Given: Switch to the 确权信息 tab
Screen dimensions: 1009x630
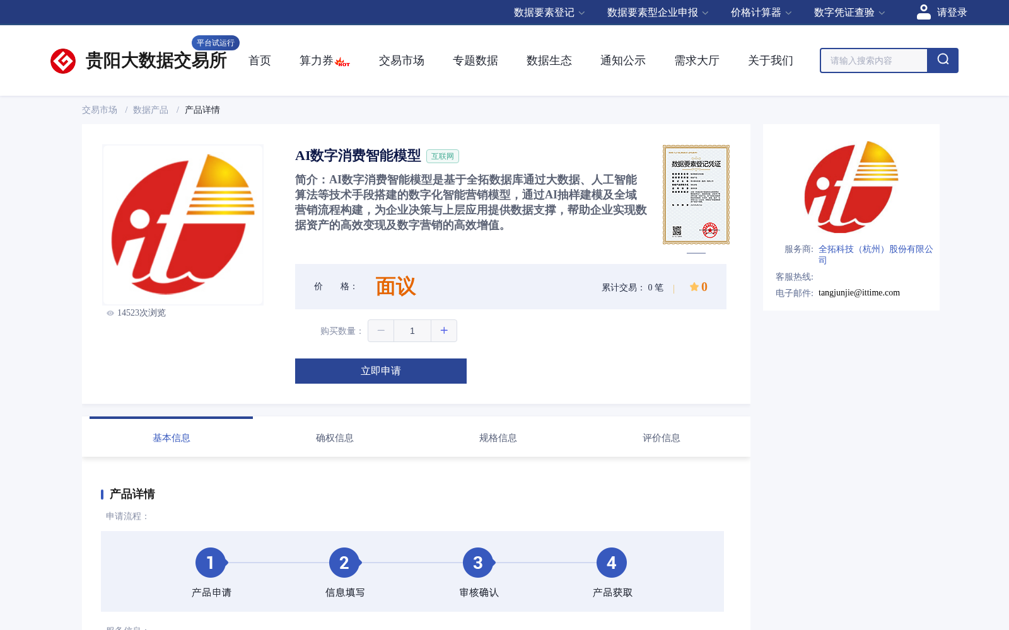Looking at the screenshot, I should point(335,438).
